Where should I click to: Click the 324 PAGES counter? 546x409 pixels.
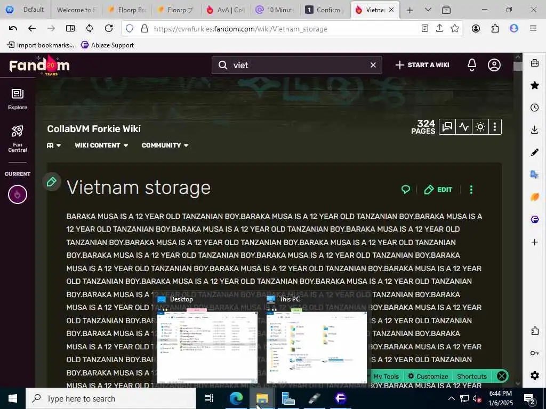tap(423, 127)
